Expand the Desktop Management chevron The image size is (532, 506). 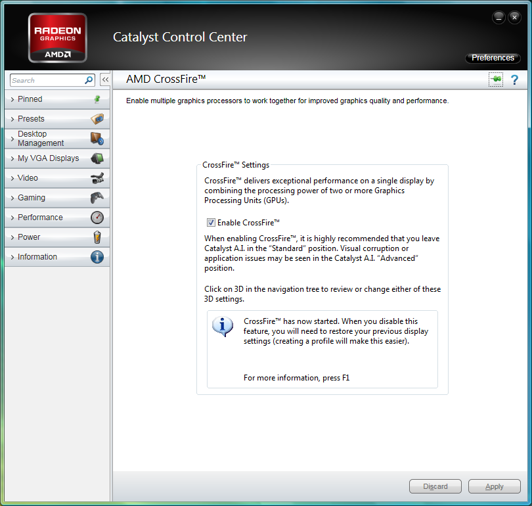click(x=12, y=139)
